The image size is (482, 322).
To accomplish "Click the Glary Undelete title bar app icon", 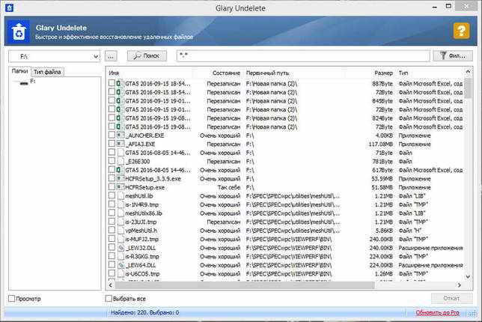I will click(9, 7).
